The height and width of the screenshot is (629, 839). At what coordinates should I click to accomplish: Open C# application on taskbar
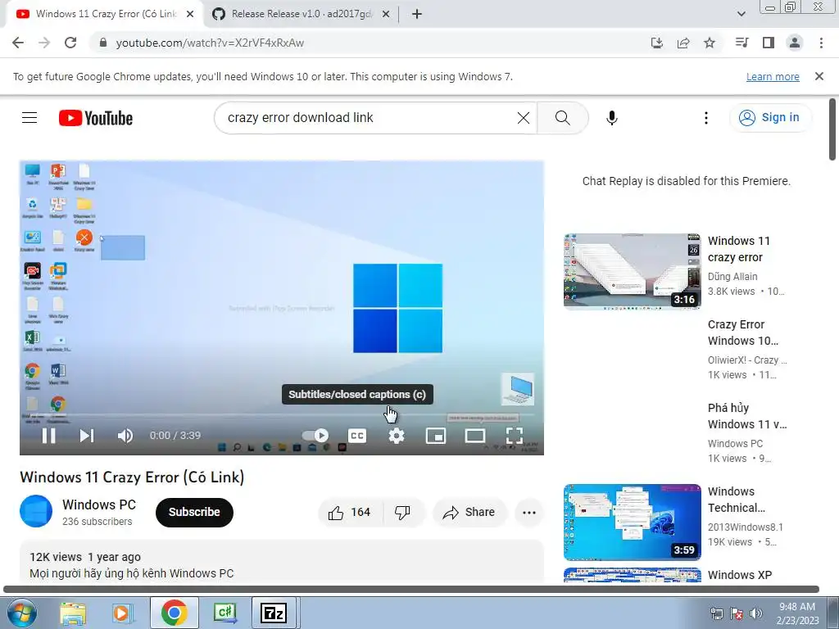pyautogui.click(x=224, y=613)
